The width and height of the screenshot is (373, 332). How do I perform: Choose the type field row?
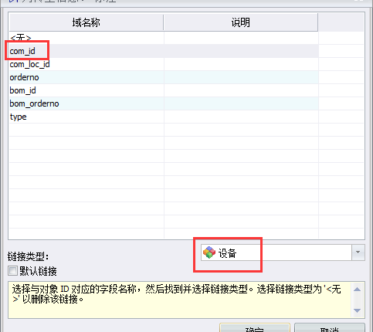pyautogui.click(x=164, y=117)
